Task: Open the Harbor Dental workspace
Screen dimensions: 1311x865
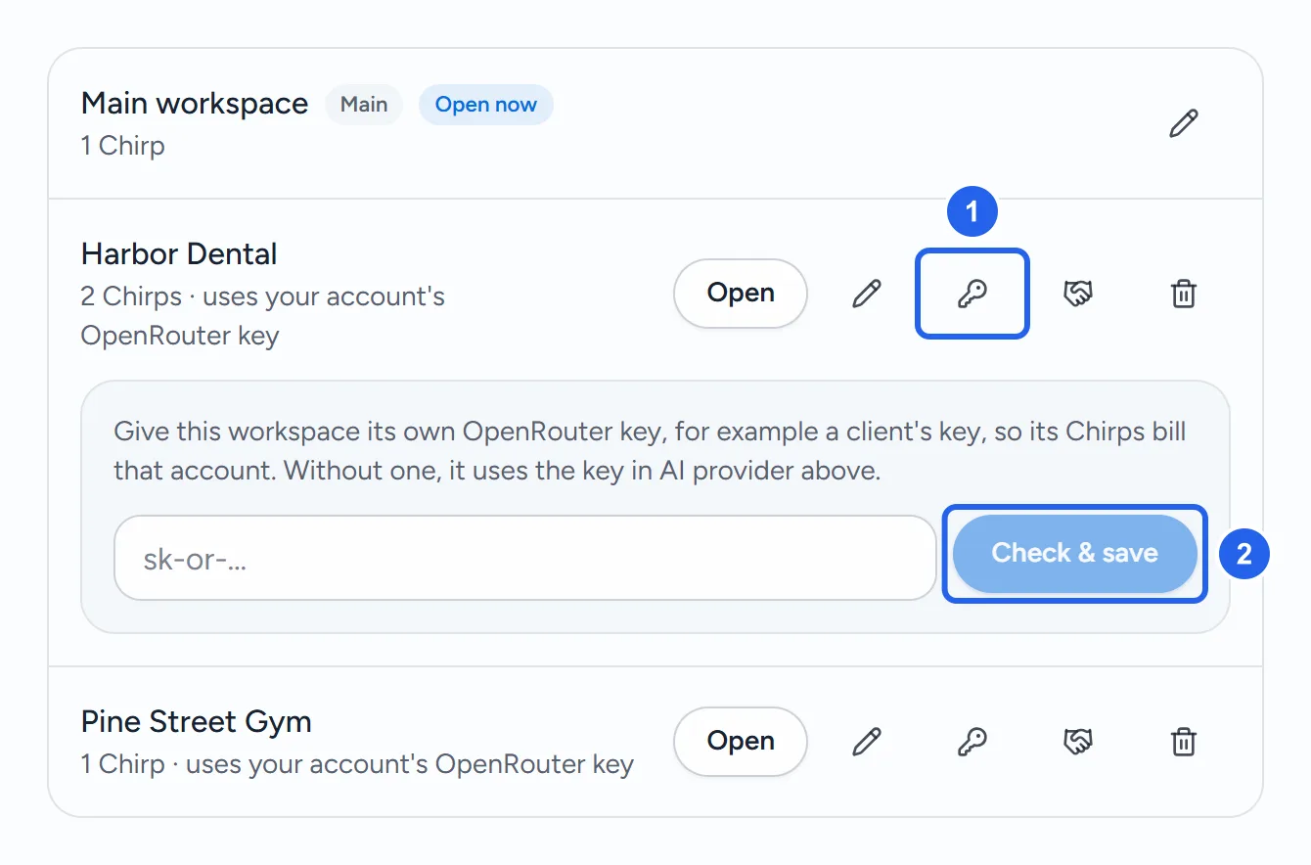Action: [741, 294]
